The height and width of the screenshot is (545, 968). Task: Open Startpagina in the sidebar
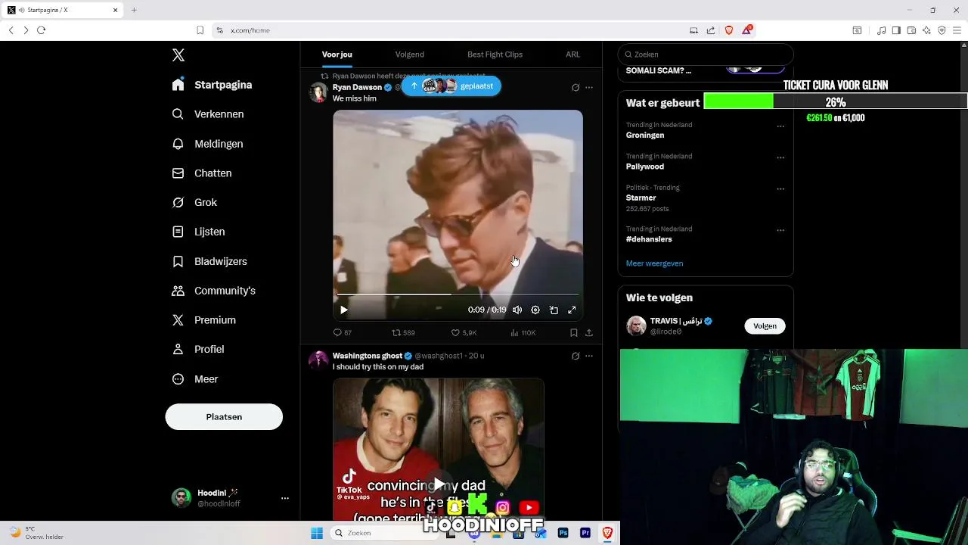[x=212, y=85]
